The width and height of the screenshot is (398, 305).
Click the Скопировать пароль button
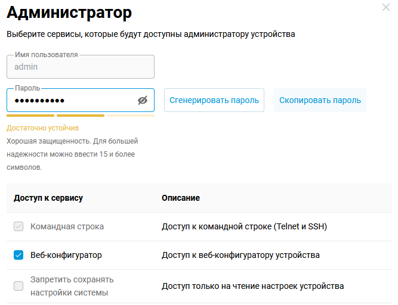[320, 101]
